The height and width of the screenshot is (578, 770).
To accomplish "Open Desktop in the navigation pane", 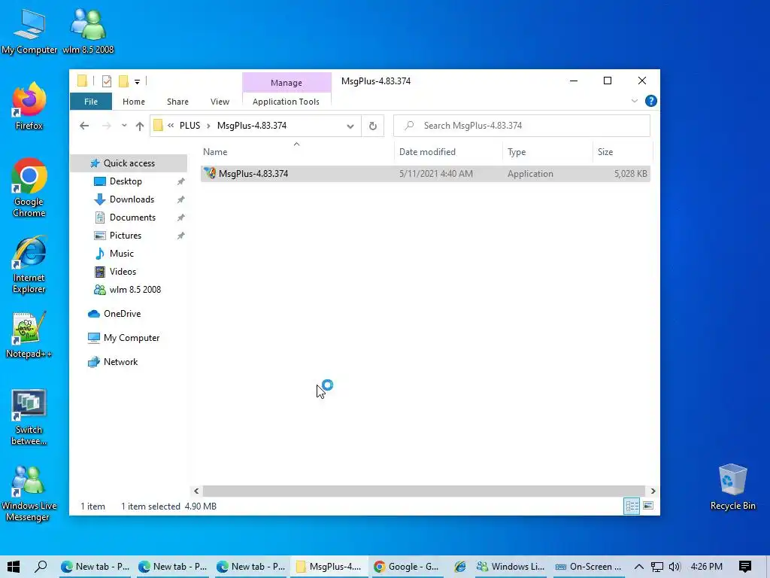I will point(126,181).
